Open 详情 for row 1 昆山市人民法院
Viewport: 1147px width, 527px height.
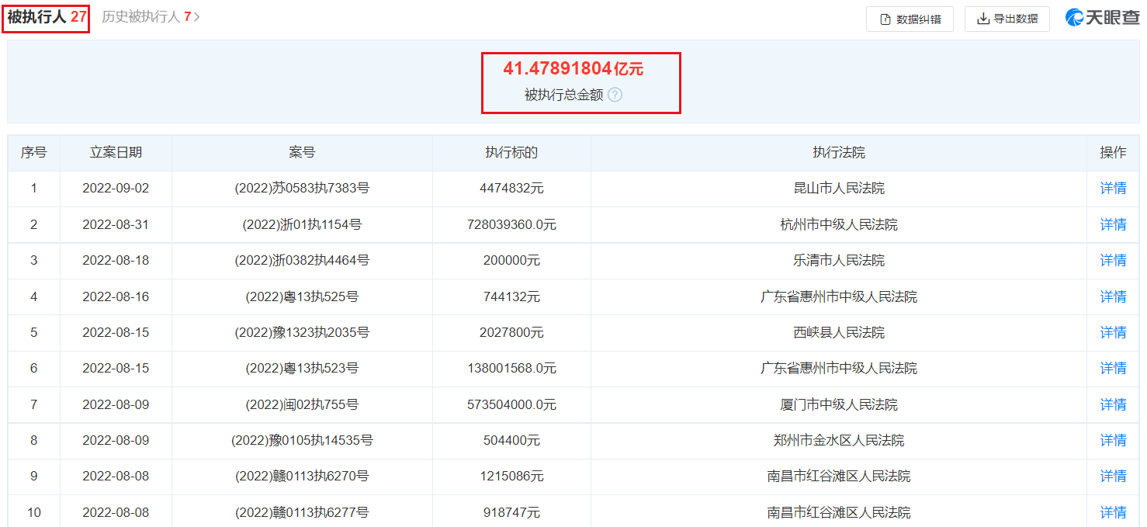point(1113,189)
